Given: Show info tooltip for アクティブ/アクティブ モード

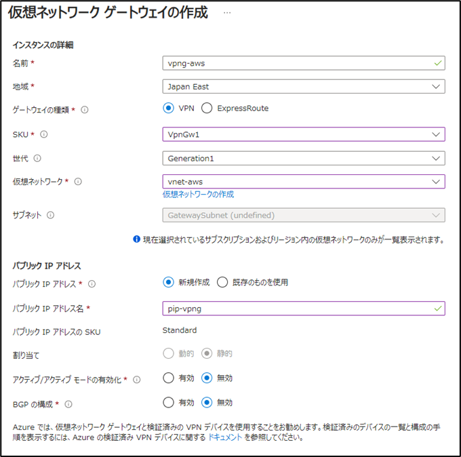Looking at the screenshot, I should click(x=137, y=380).
